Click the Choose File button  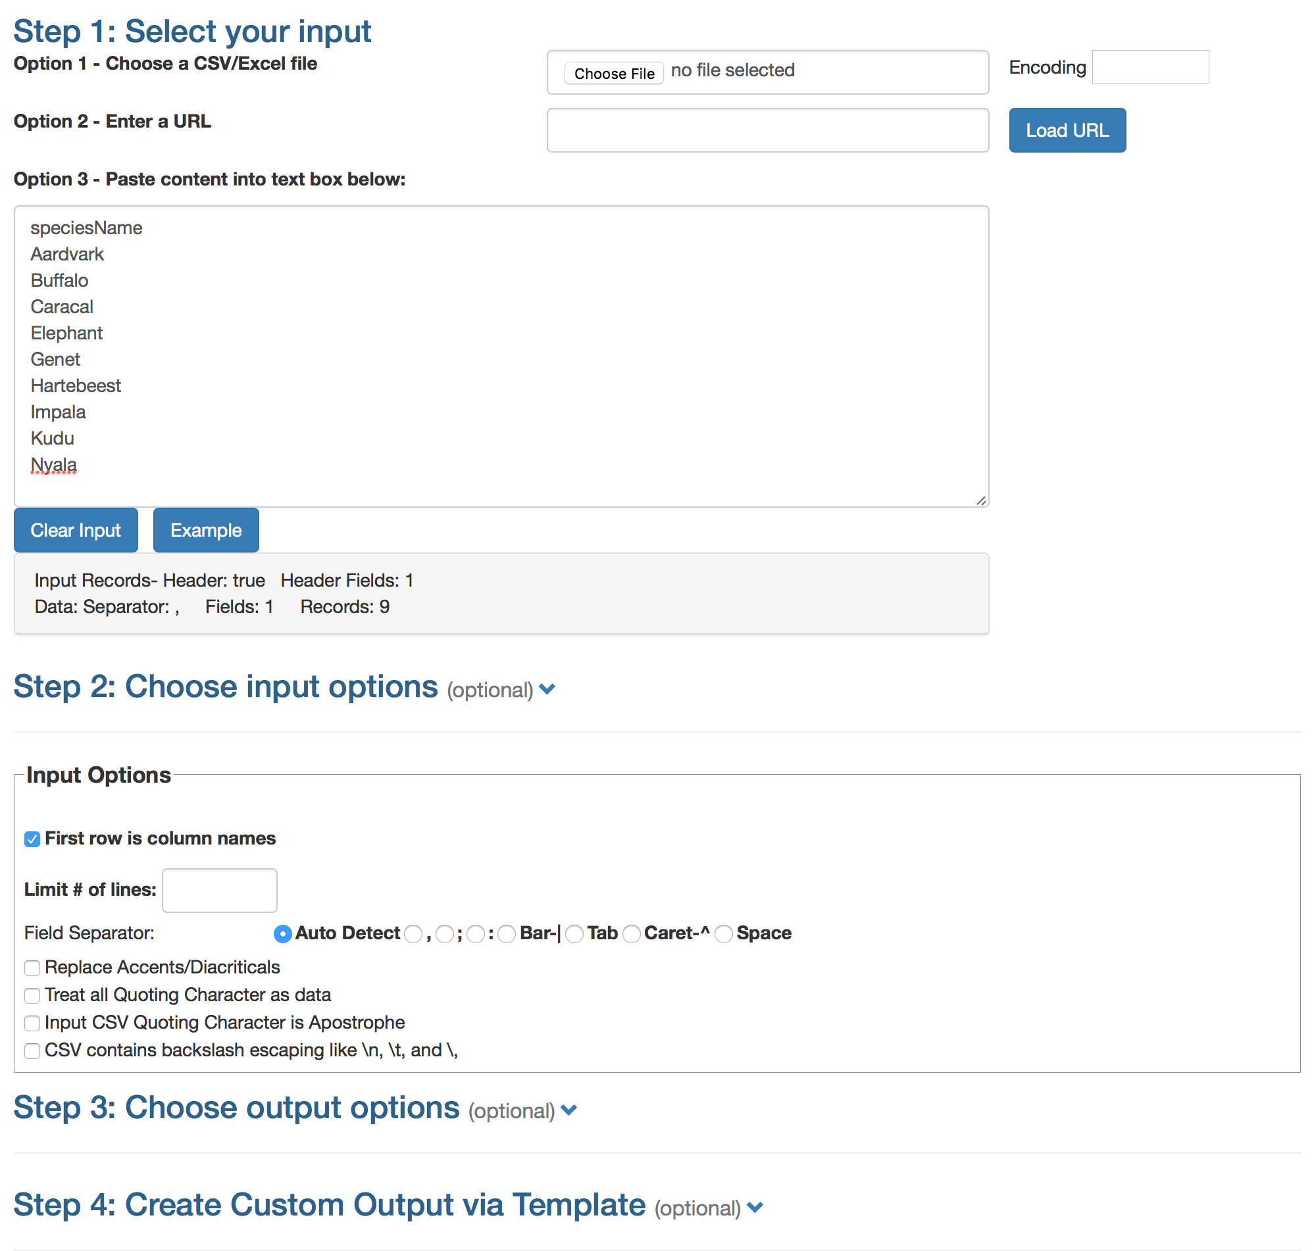[x=614, y=74]
